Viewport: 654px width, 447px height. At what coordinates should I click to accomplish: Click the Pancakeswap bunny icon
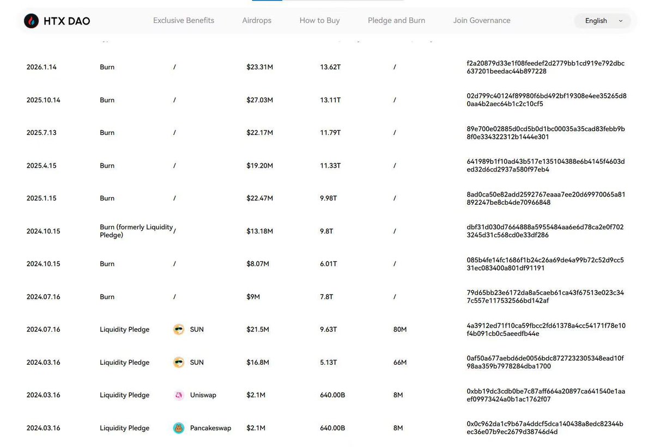(179, 428)
